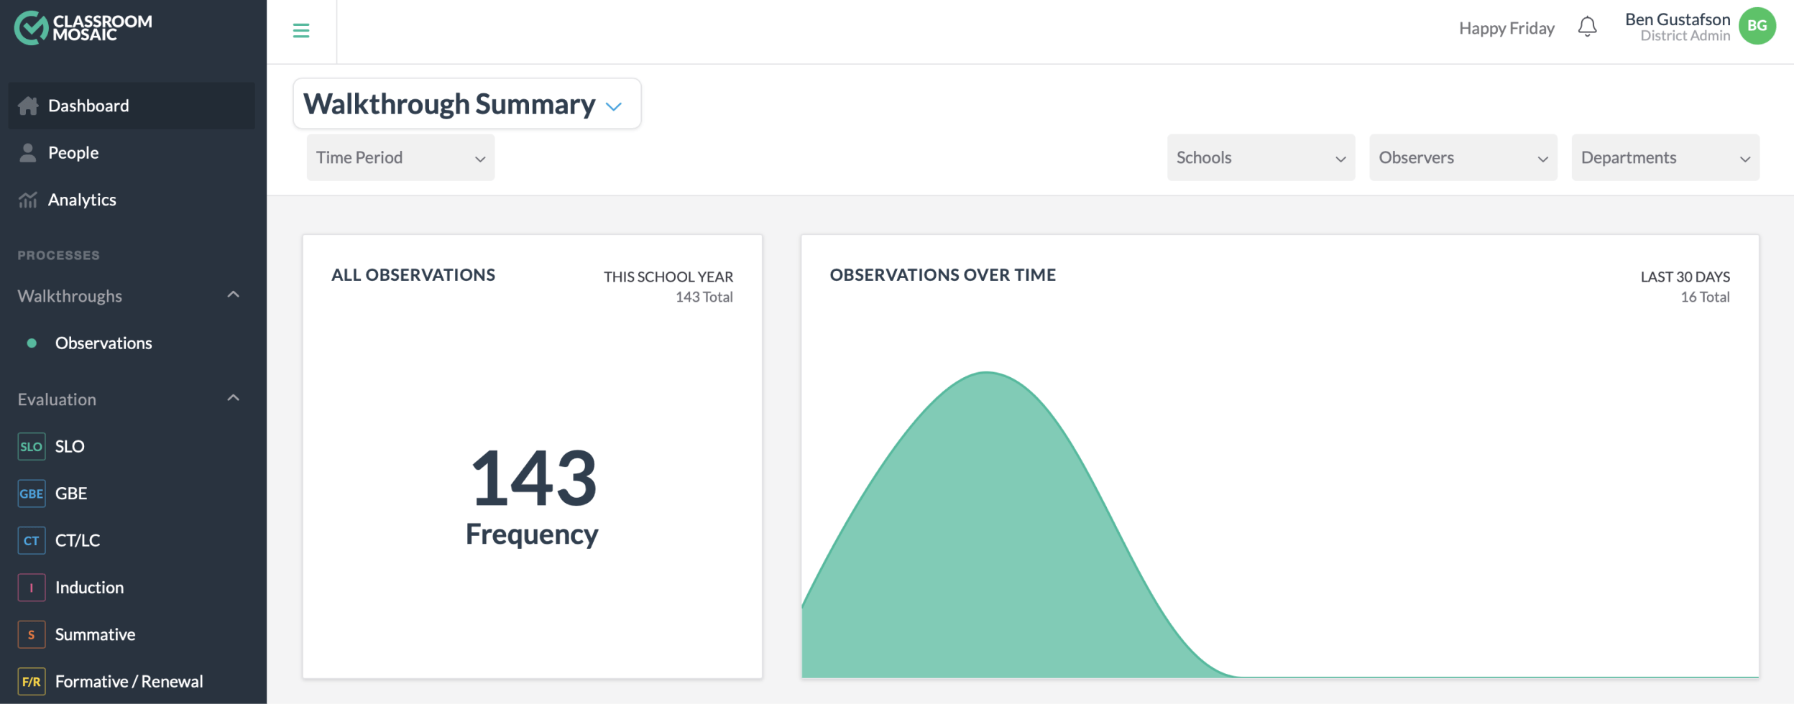Toggle the sidebar with the hamburger menu
This screenshot has height=704, width=1794.
point(301,31)
